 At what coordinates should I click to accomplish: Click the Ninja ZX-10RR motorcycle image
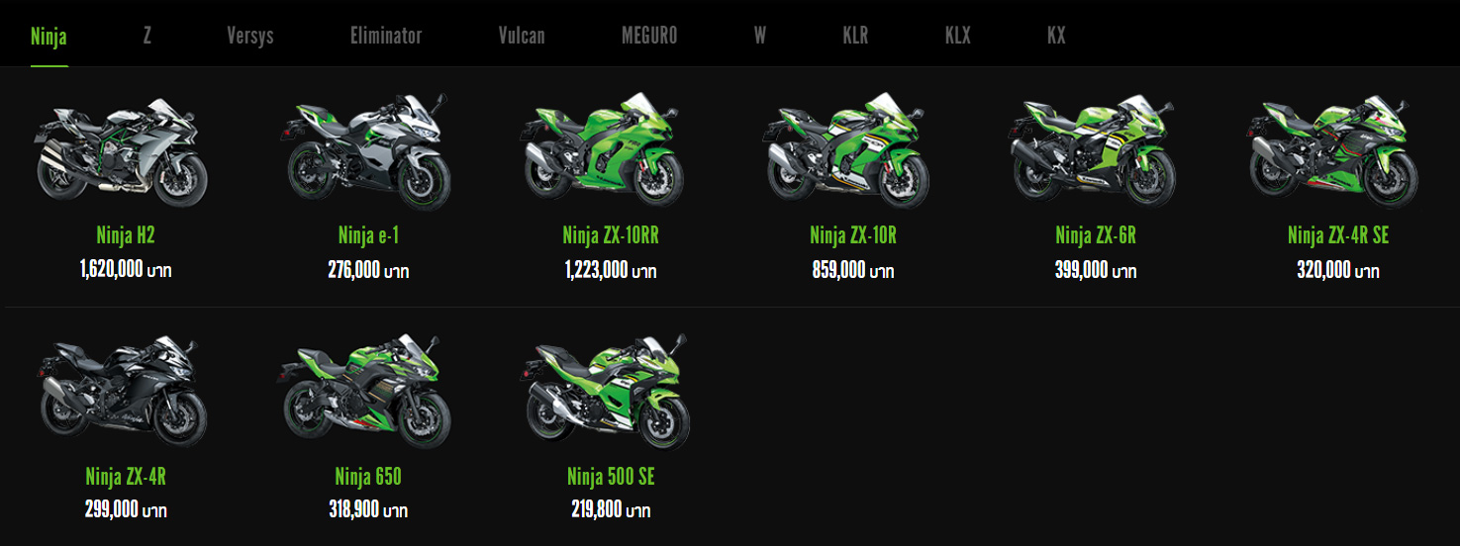(610, 151)
